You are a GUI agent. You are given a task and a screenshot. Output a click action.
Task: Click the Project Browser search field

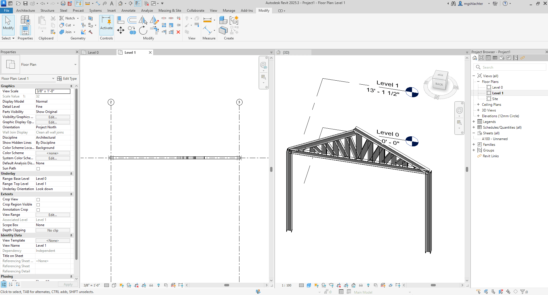pyautogui.click(x=511, y=67)
